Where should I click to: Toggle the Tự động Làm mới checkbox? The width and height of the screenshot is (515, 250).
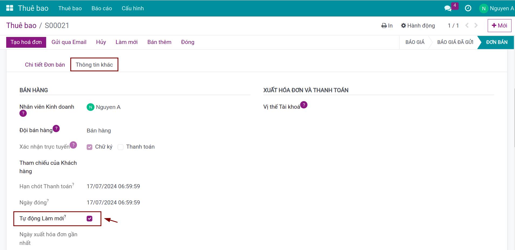coord(90,218)
